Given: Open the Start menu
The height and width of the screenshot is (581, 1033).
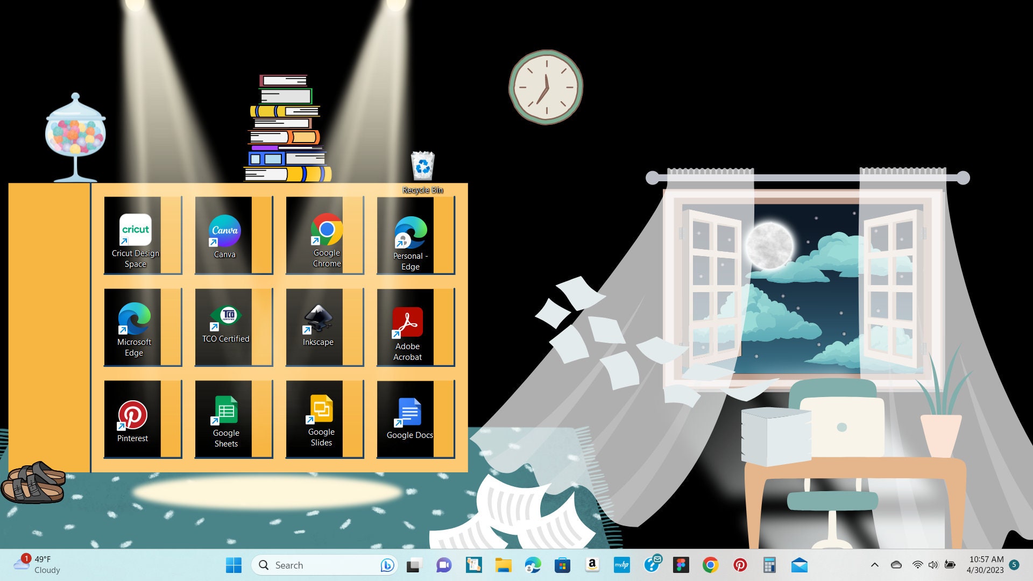Looking at the screenshot, I should 233,565.
